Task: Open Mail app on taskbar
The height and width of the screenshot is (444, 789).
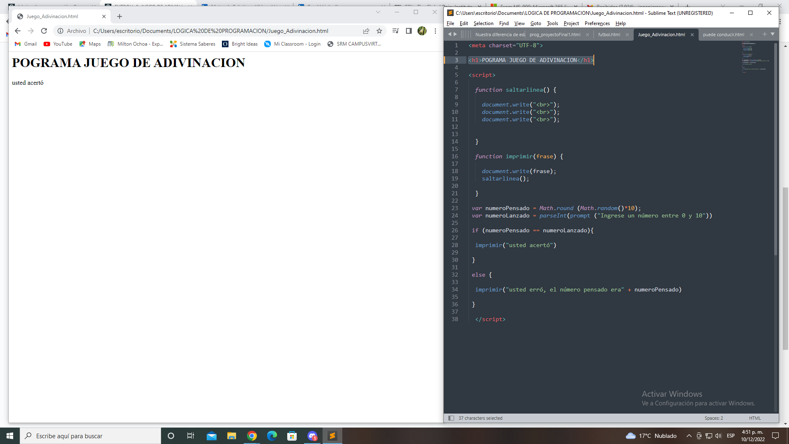Action: tap(211, 436)
